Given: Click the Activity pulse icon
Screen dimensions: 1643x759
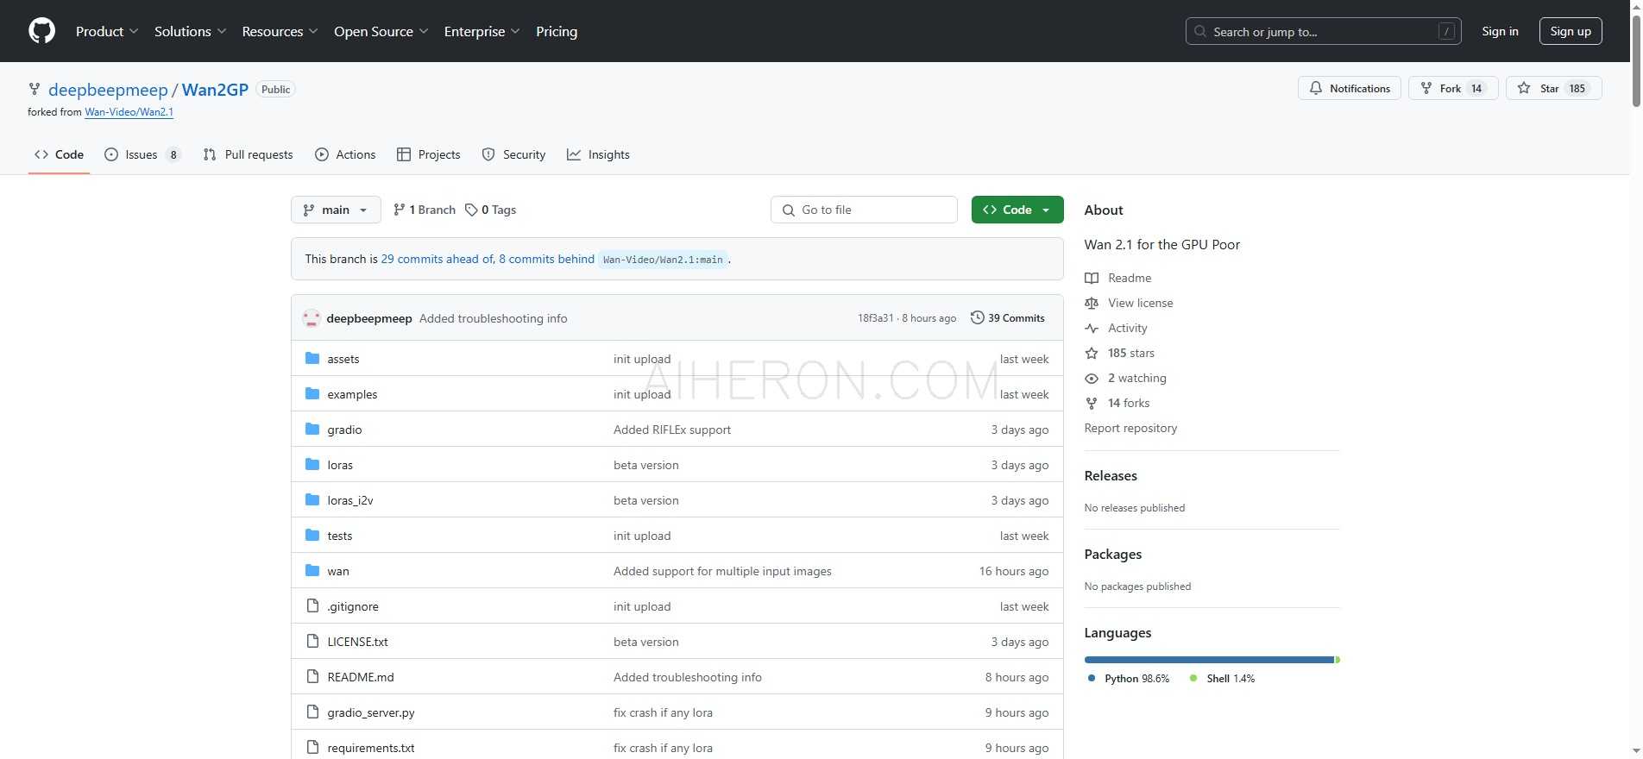Looking at the screenshot, I should click(1092, 328).
